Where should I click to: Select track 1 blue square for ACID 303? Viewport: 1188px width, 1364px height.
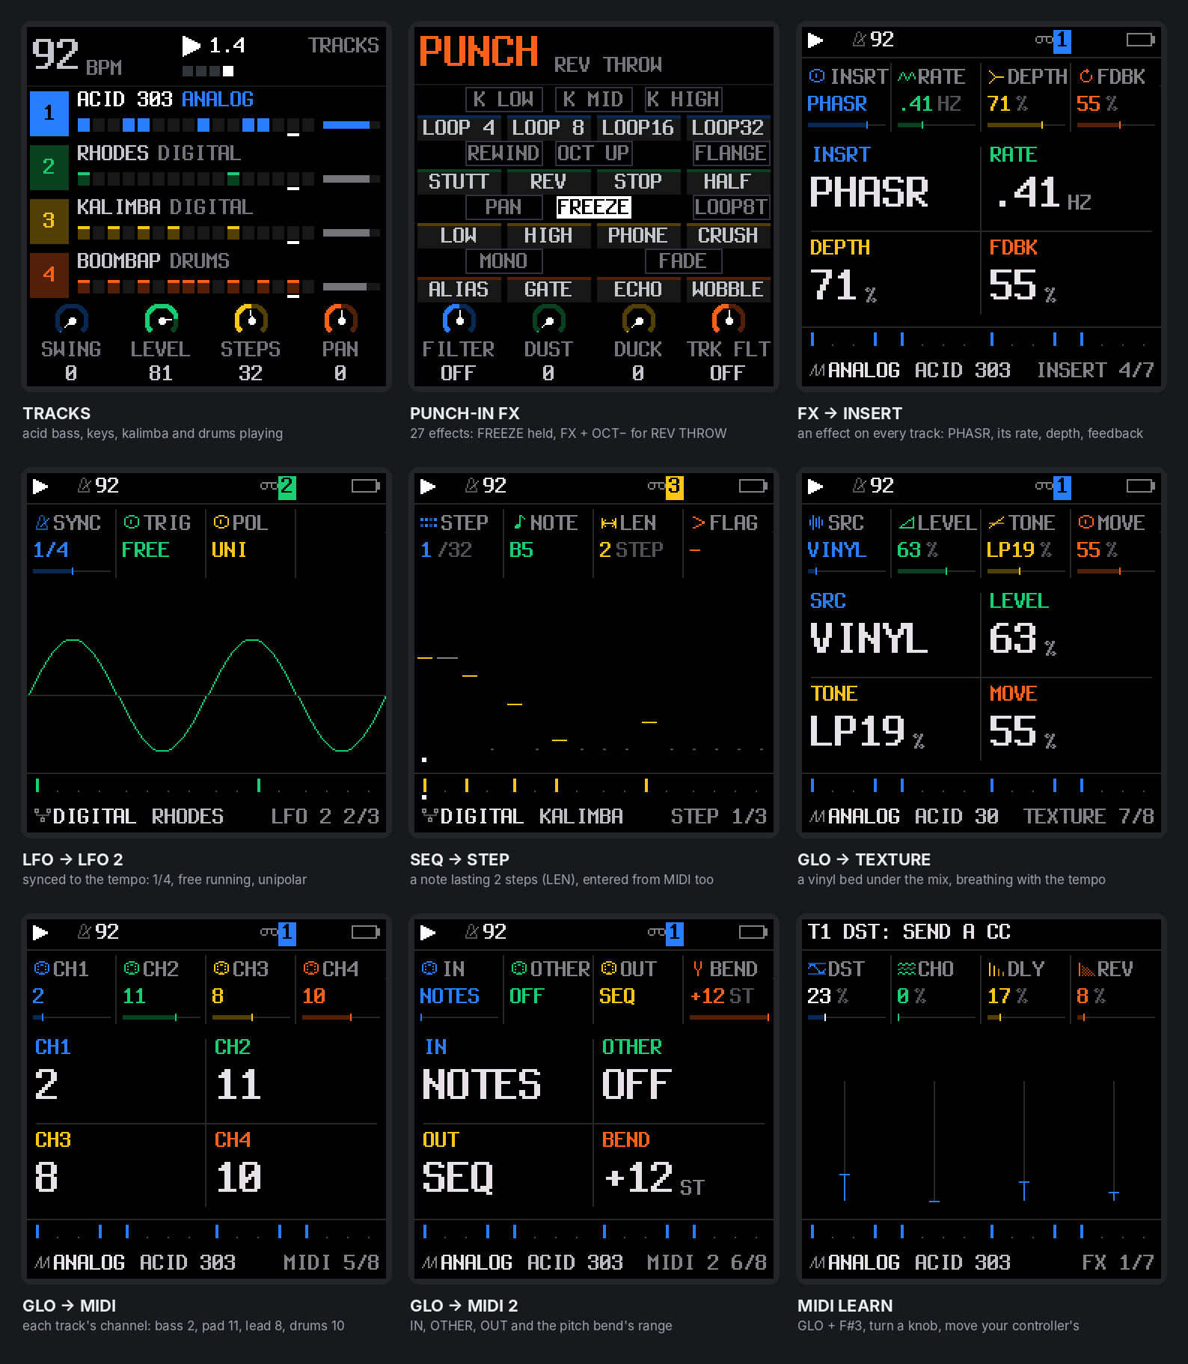49,112
